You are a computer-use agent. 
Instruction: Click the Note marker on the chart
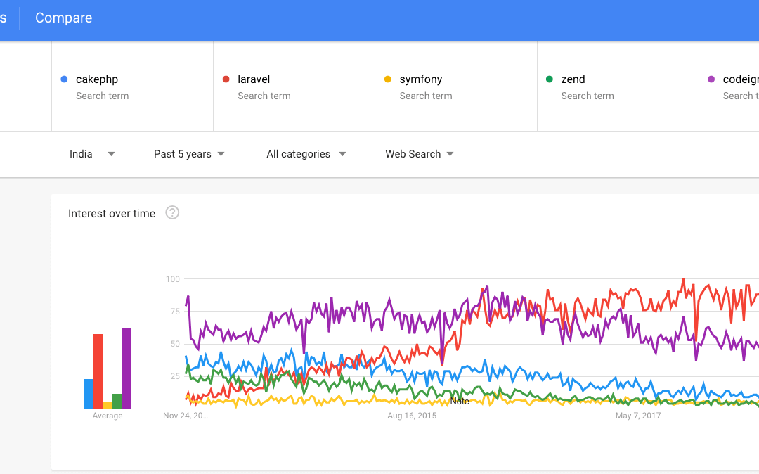tap(460, 402)
